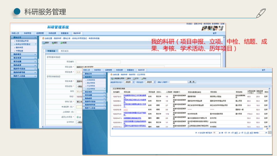Collapse 通知公告 section in back window sidebar
Viewport: 277px width, 156px height.
[x=24, y=37]
